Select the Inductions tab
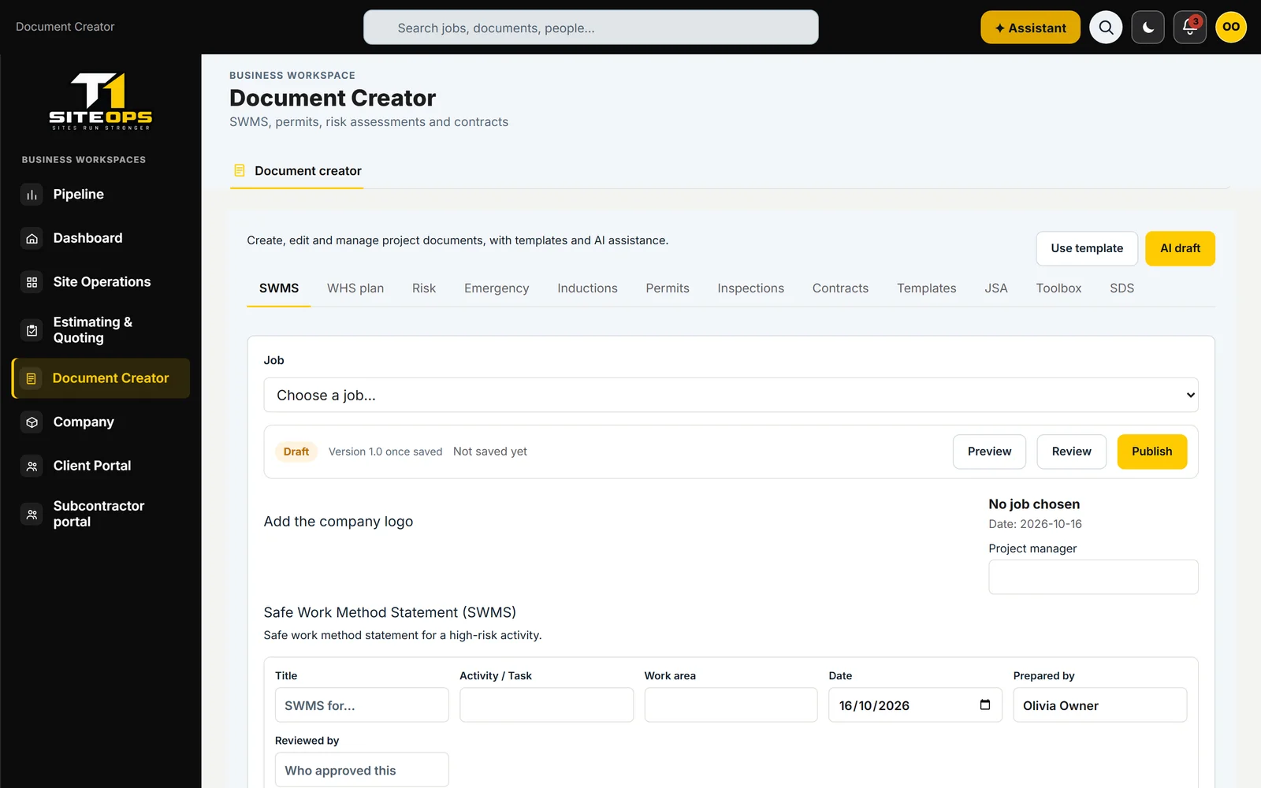Image resolution: width=1261 pixels, height=788 pixels. 587,288
